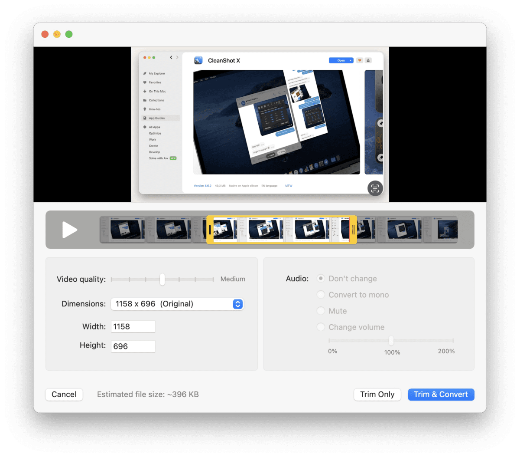Click the volume slider knob at 100%
The image size is (520, 457).
pos(391,340)
